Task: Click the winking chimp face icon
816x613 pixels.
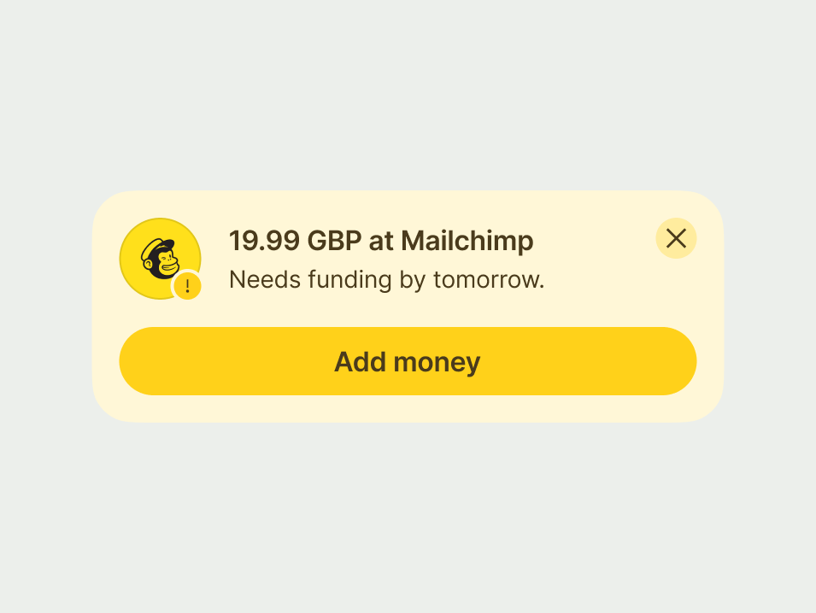Action: 160,259
